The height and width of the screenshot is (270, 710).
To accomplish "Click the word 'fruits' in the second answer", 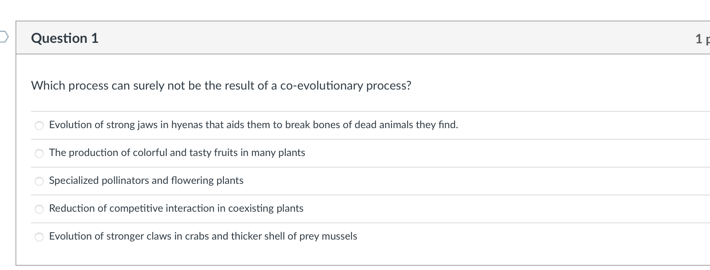I will click(227, 153).
